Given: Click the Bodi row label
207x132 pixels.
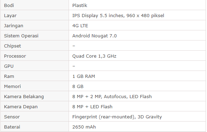Looking at the screenshot, I should tap(9, 6).
